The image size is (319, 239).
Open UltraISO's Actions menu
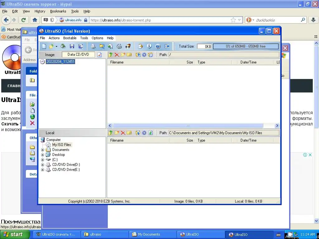[x=54, y=38]
